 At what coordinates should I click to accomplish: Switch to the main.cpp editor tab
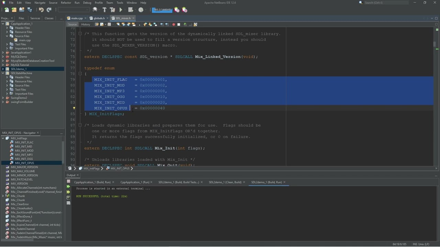coord(77,18)
